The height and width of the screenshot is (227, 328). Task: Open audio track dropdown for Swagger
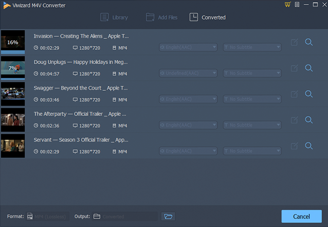[214, 99]
